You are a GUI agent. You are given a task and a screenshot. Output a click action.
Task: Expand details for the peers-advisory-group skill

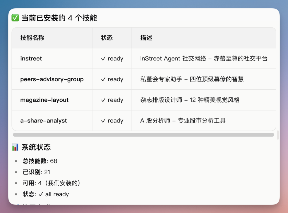pos(52,79)
